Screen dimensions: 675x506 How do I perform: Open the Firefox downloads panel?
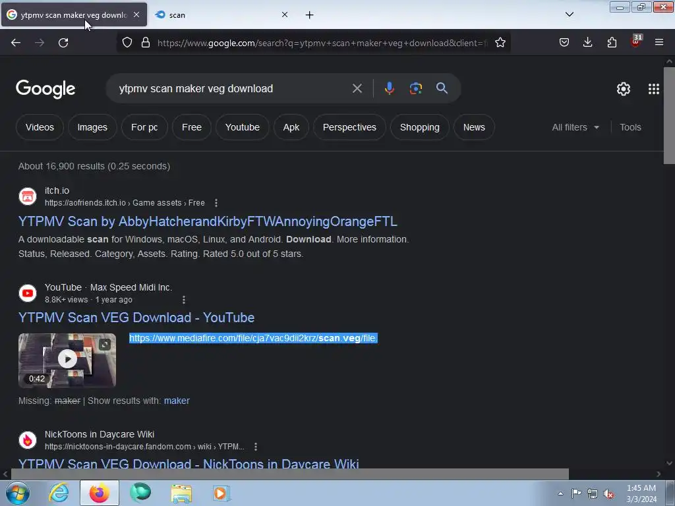(x=587, y=43)
